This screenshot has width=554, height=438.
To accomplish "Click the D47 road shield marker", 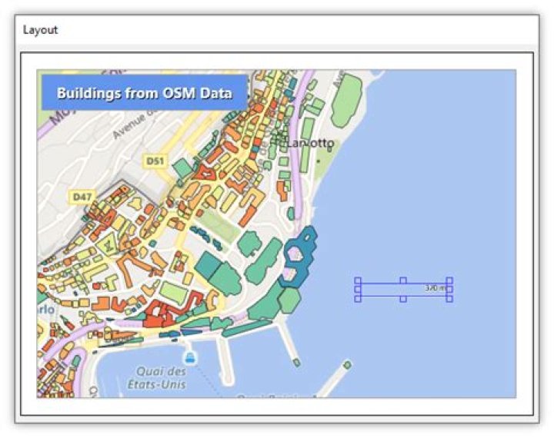I will click(82, 197).
